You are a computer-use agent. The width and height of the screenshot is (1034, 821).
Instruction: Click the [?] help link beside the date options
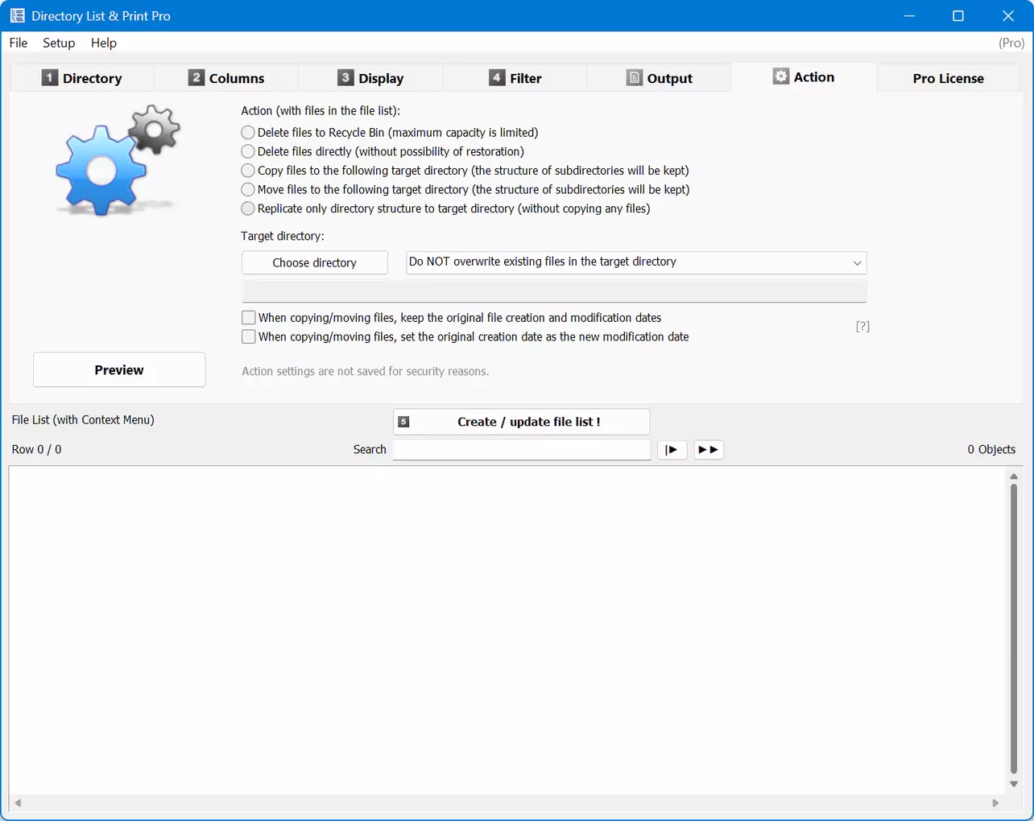pos(862,326)
